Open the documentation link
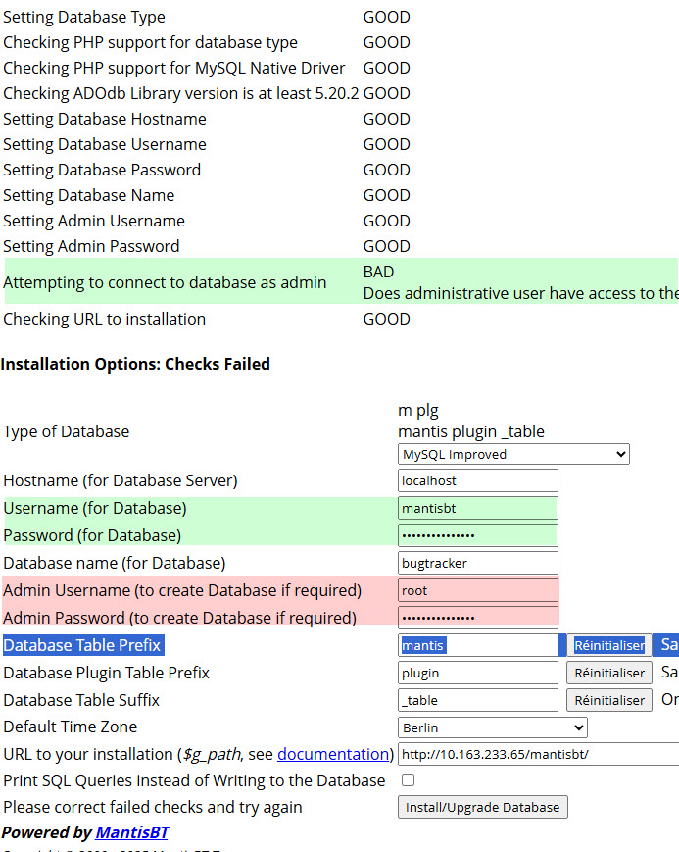Viewport: 679px width, 852px height. click(333, 754)
